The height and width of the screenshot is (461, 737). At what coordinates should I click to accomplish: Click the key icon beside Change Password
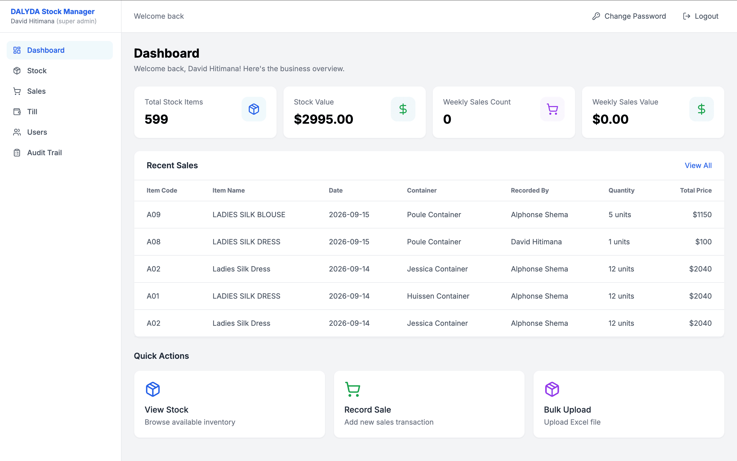click(x=596, y=16)
